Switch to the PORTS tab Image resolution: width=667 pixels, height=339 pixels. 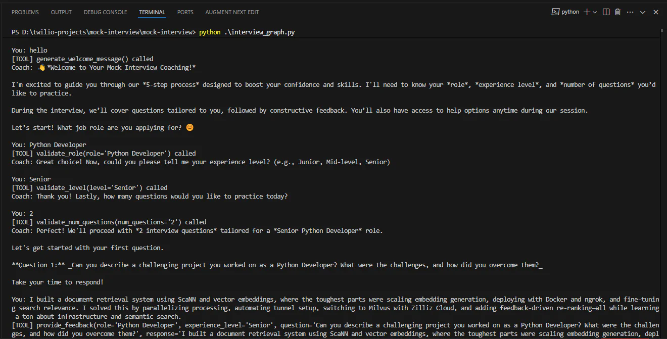pyautogui.click(x=185, y=12)
